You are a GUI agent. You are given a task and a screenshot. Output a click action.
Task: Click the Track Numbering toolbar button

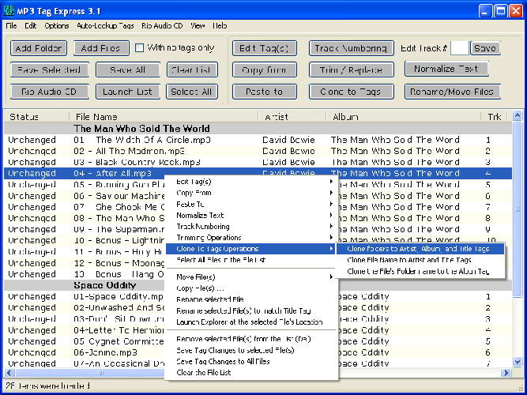(x=352, y=48)
